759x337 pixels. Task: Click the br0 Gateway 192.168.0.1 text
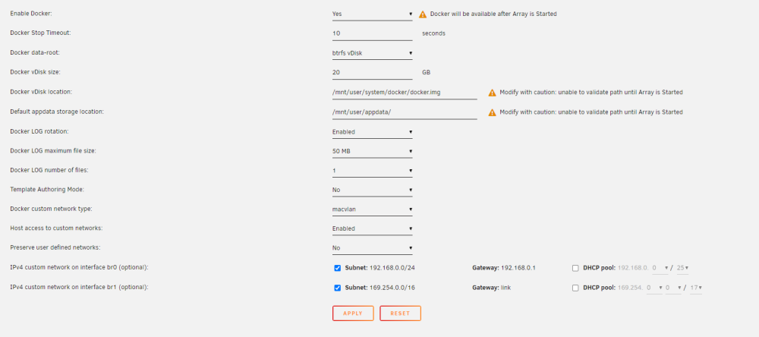pos(504,267)
